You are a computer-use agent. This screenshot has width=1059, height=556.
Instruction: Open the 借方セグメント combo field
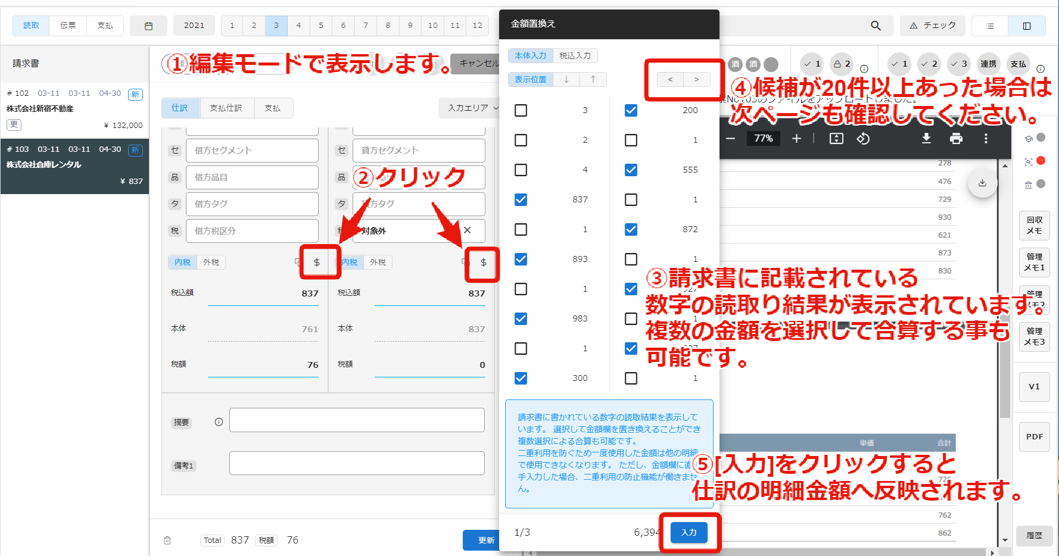tap(252, 151)
